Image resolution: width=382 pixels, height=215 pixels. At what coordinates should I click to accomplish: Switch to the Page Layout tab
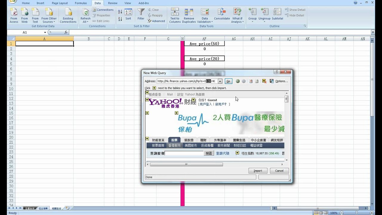click(60, 3)
